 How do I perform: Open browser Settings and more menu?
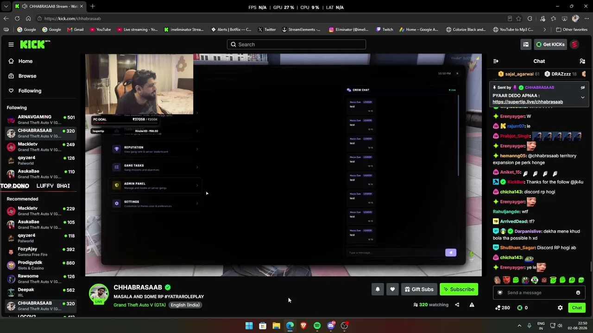pos(587,18)
